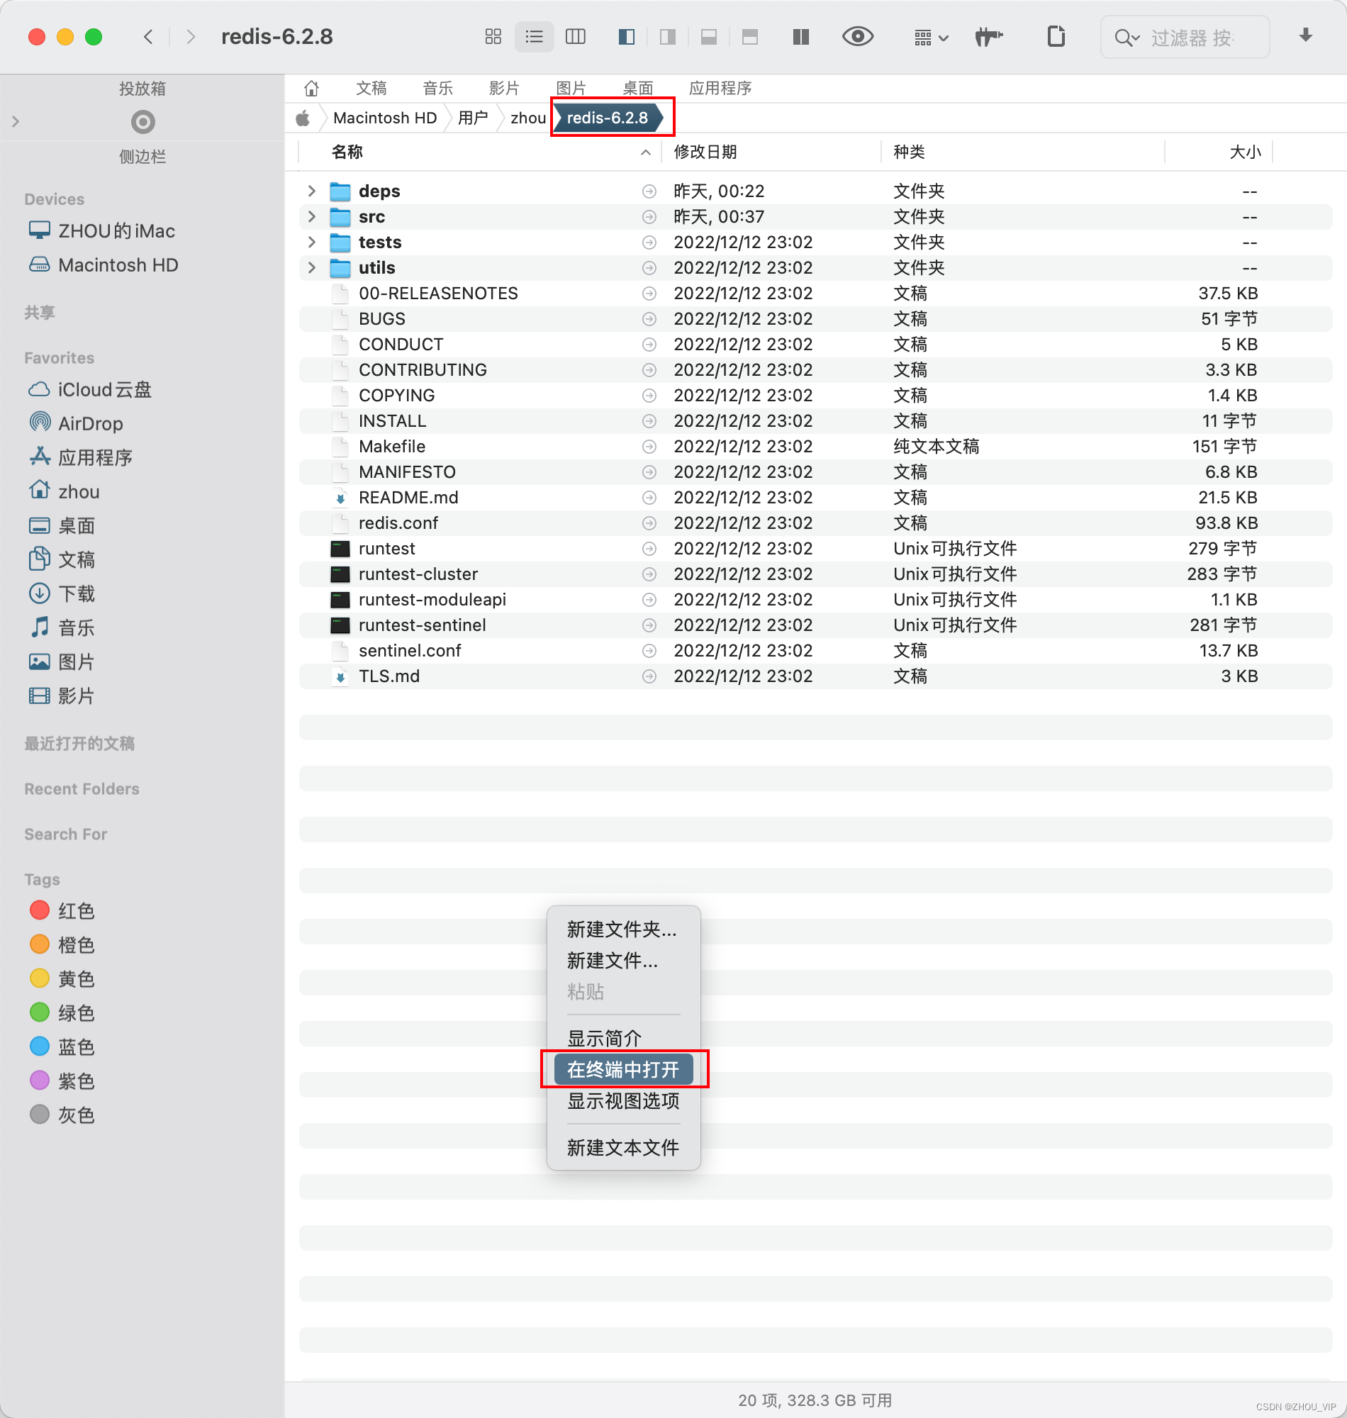Click the action circle on Makefile row
The width and height of the screenshot is (1347, 1418).
click(649, 447)
